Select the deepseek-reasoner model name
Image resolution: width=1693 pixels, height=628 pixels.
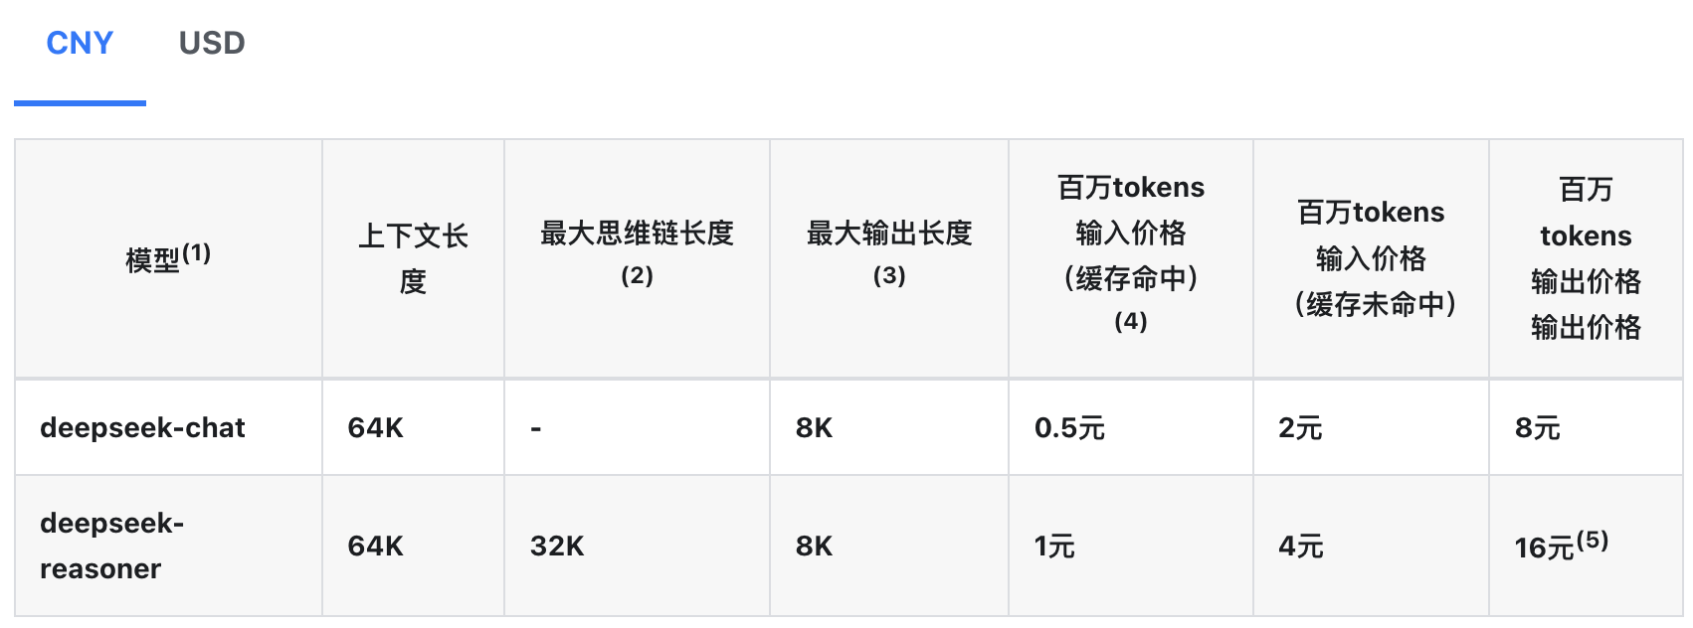click(111, 546)
